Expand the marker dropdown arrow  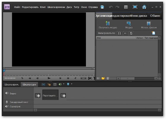point(72,84)
